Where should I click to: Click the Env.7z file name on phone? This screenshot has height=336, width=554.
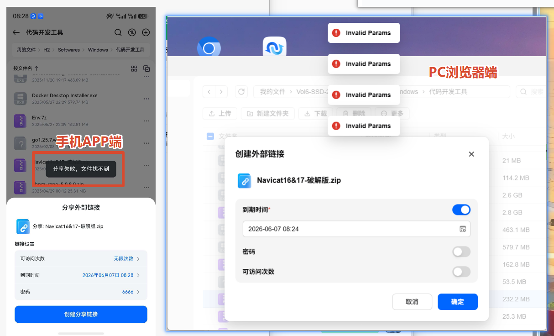tap(39, 117)
